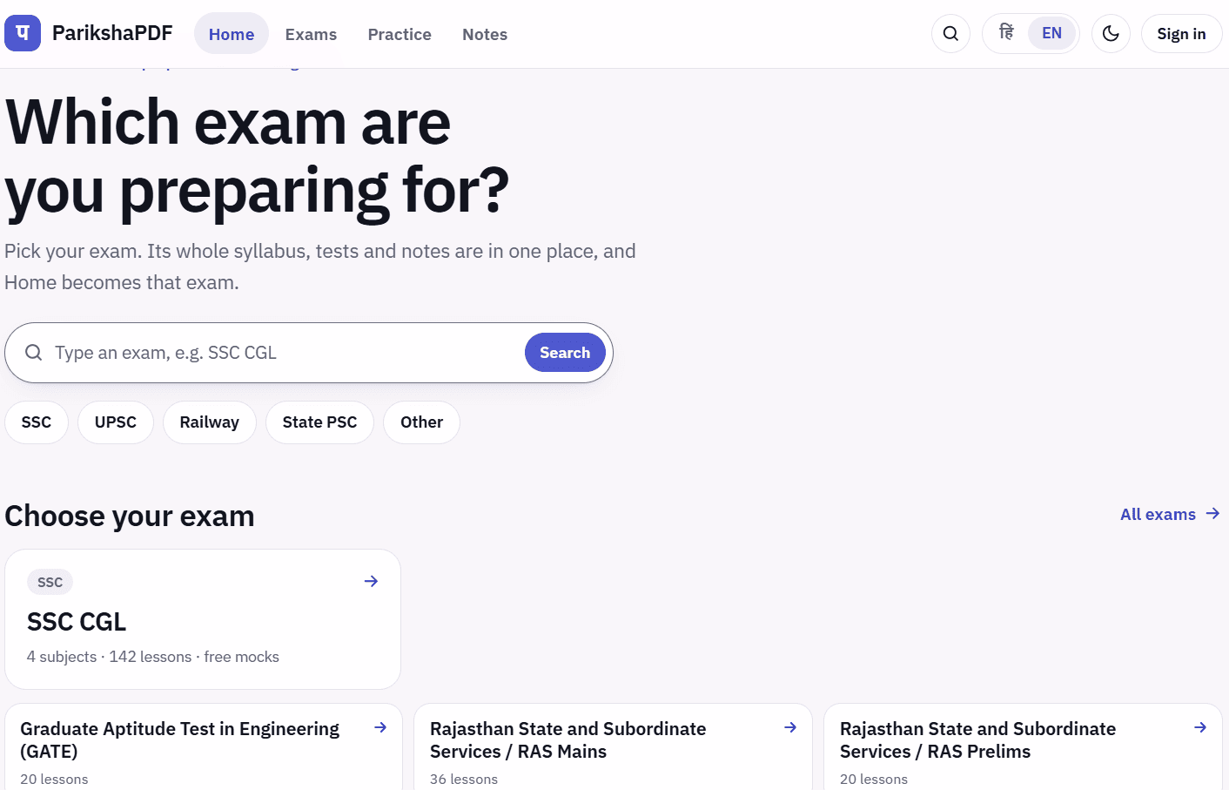
Task: Click the ParikshaPDF logo icon
Action: [23, 33]
